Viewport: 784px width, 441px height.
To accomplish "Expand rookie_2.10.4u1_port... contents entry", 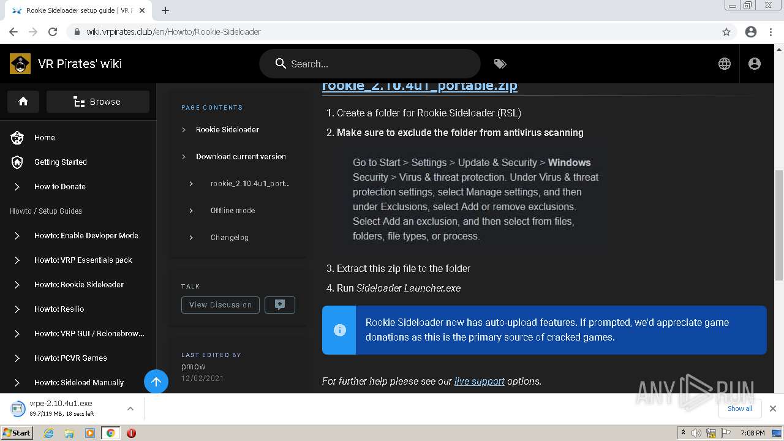I will click(x=191, y=184).
